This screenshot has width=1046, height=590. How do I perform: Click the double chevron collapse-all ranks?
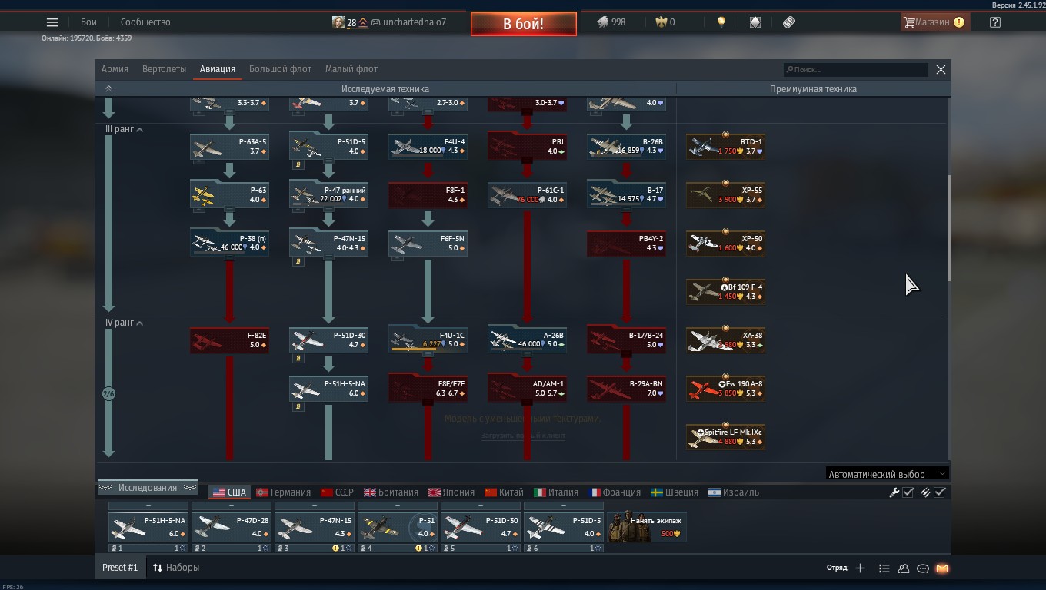pos(108,89)
